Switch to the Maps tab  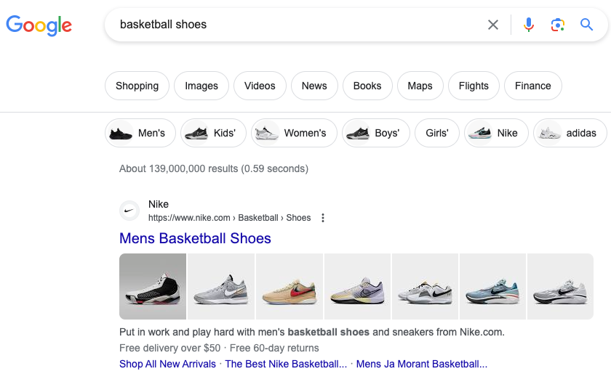pyautogui.click(x=420, y=86)
